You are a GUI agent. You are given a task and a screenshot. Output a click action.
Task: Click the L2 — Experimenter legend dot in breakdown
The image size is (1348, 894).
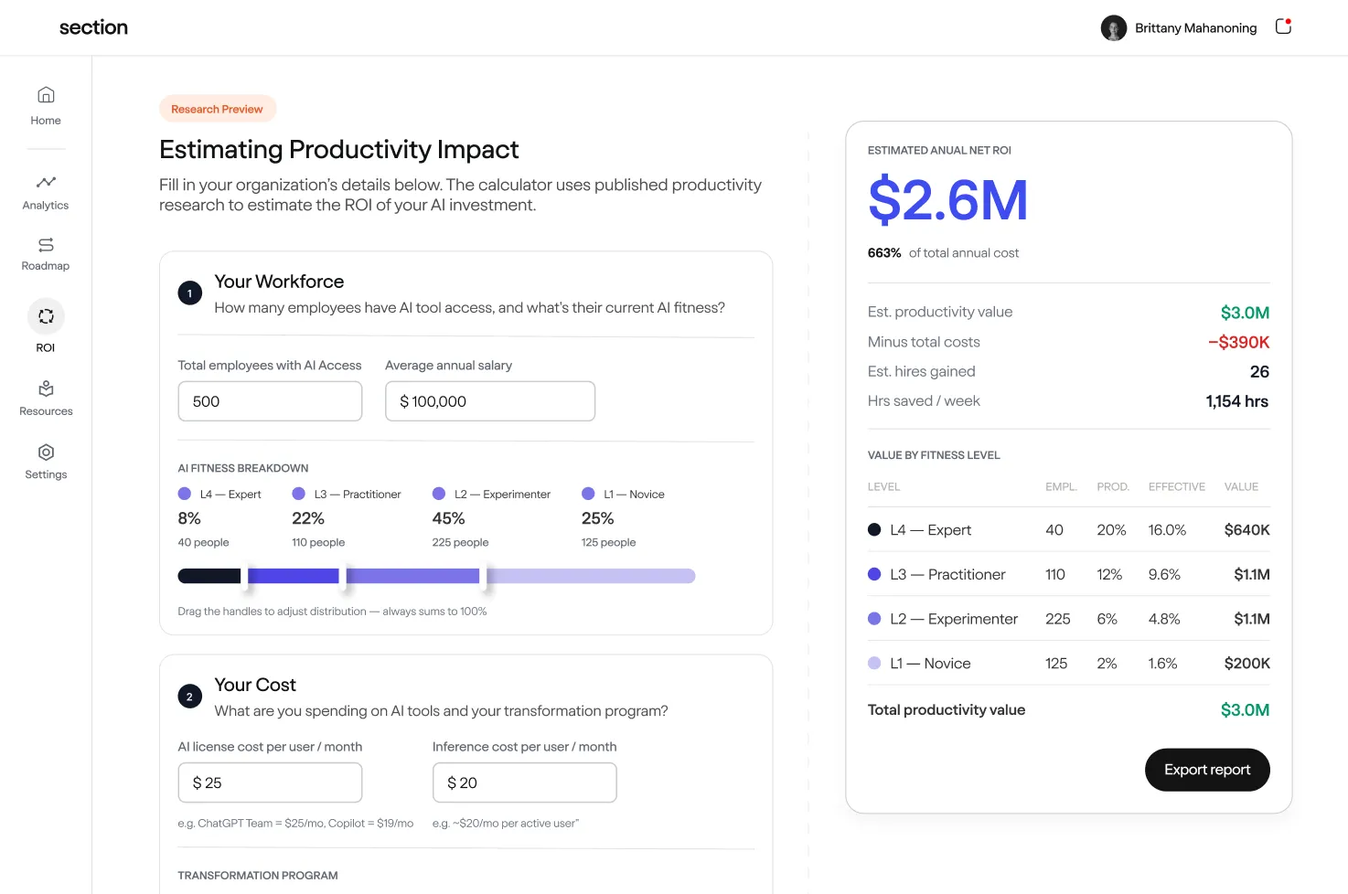[439, 494]
